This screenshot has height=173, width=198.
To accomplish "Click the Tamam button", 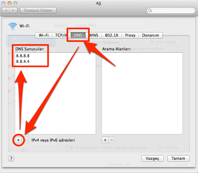I will coord(178,158).
